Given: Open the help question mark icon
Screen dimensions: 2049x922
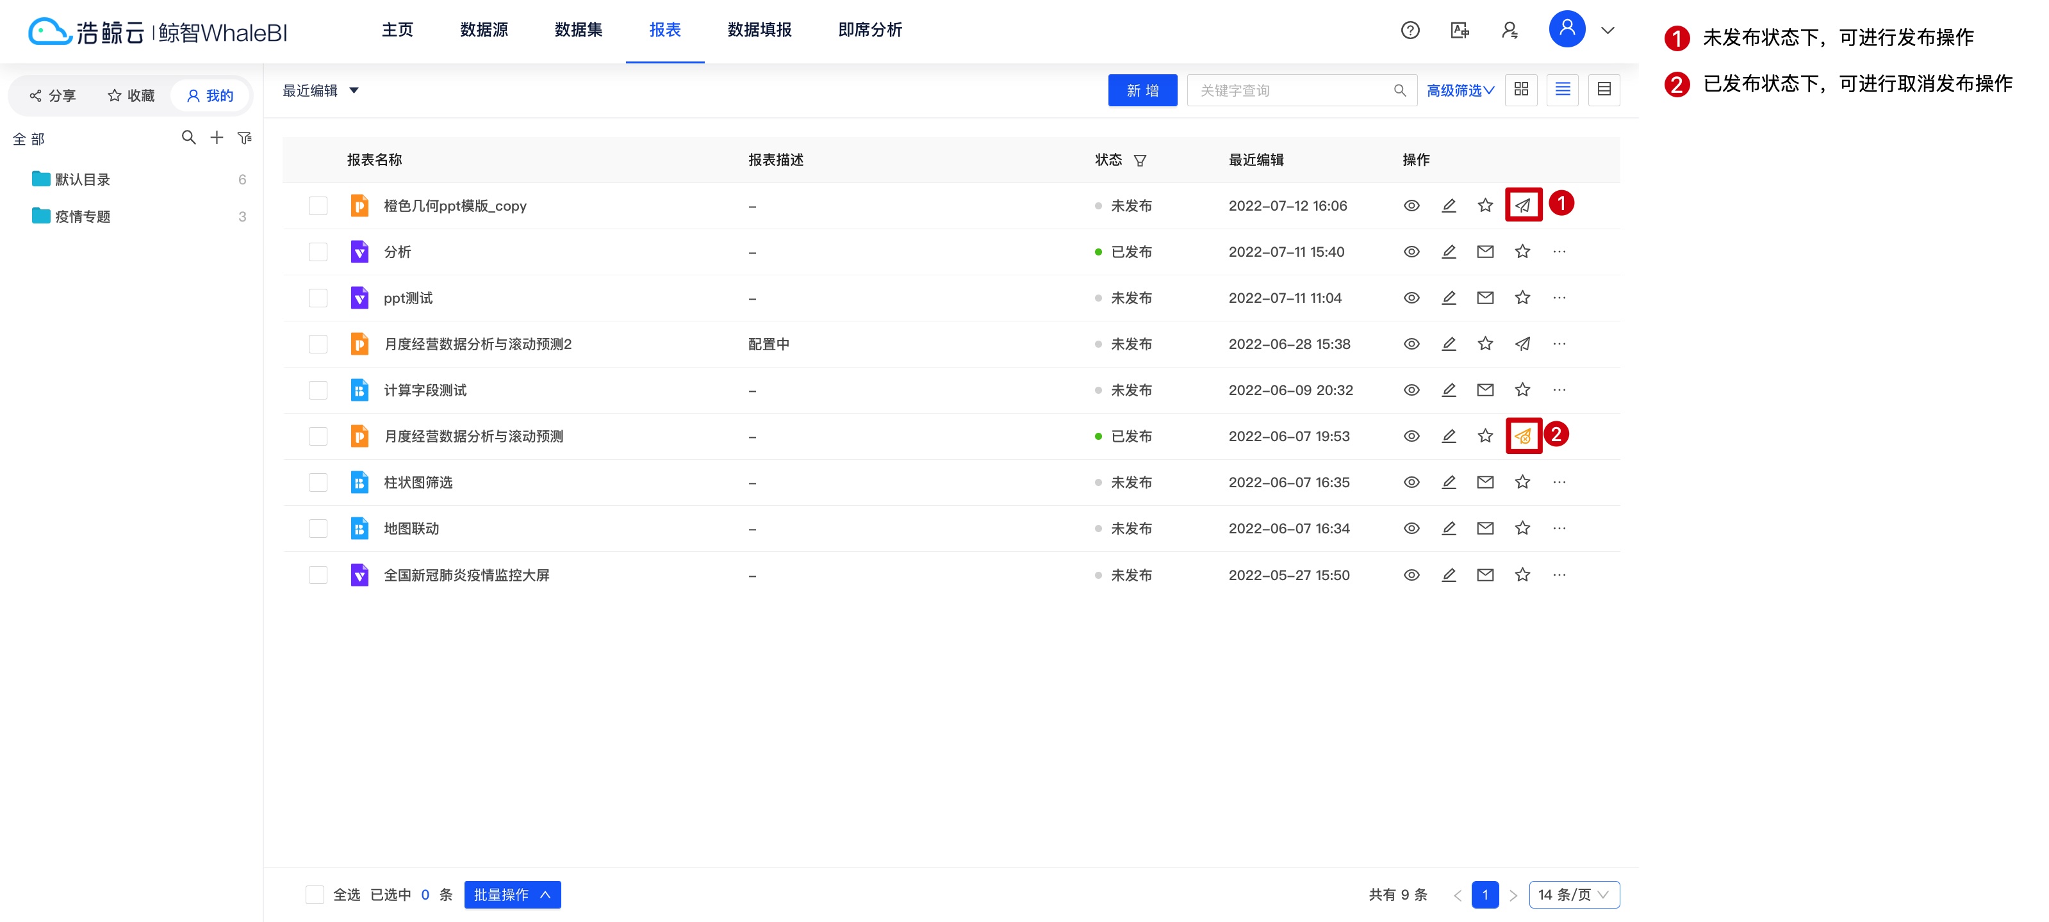Looking at the screenshot, I should [1410, 30].
